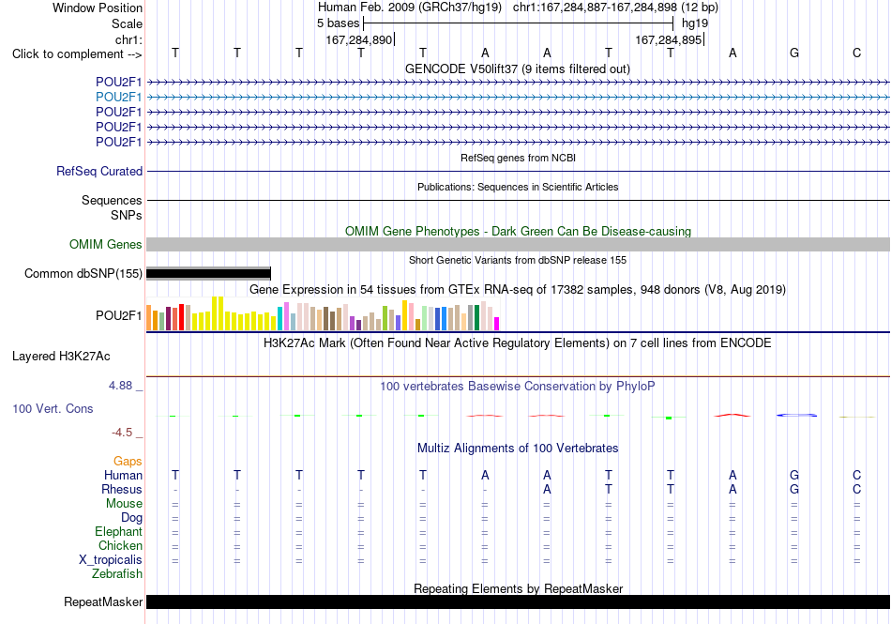Click the 'Human' alignment species label
The width and height of the screenshot is (891, 624).
(x=123, y=476)
